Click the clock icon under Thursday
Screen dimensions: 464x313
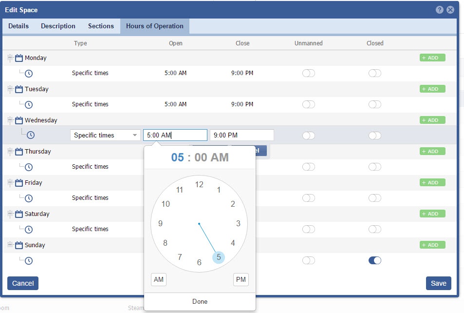(29, 167)
